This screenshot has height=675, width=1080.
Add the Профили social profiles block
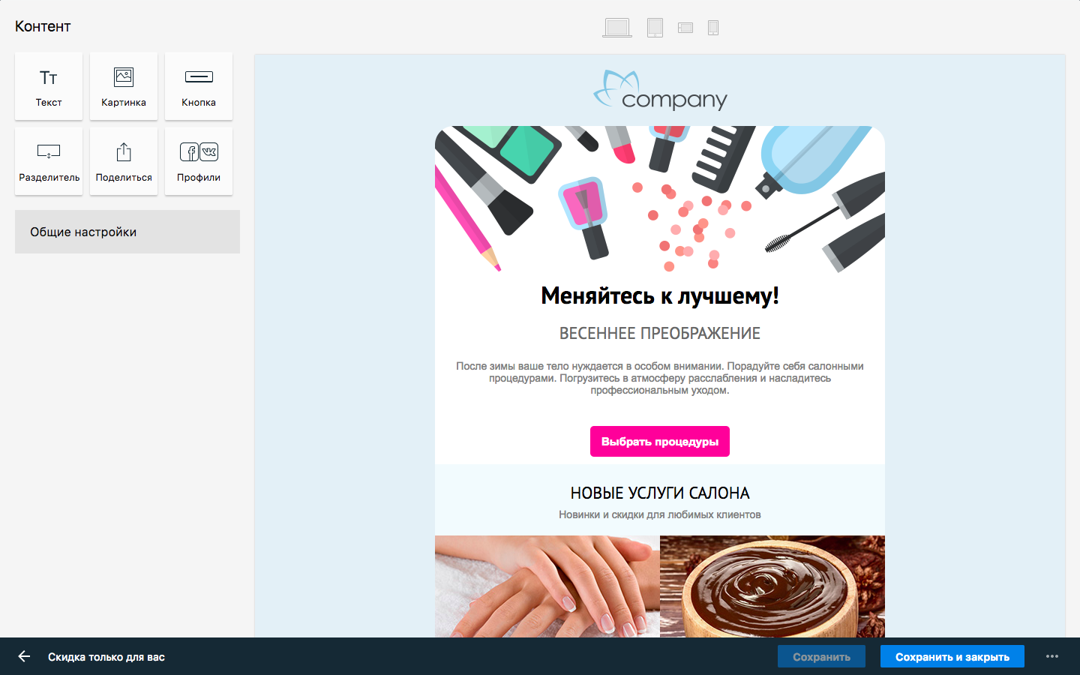click(x=199, y=161)
